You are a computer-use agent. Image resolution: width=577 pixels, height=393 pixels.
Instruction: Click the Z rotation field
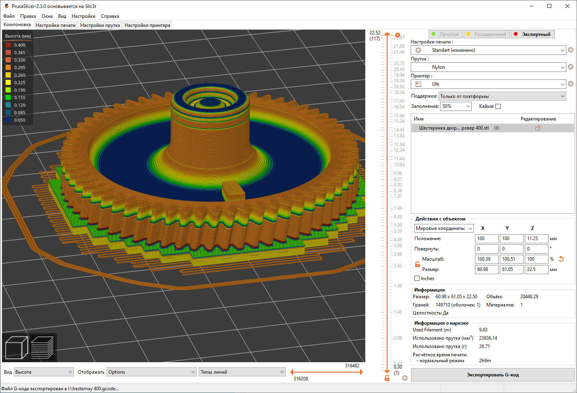pos(537,249)
